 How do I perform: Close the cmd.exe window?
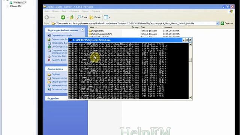[190, 40]
